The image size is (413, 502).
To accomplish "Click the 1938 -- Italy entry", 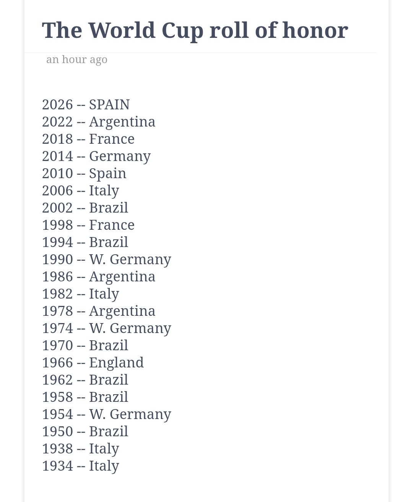I will tap(81, 449).
